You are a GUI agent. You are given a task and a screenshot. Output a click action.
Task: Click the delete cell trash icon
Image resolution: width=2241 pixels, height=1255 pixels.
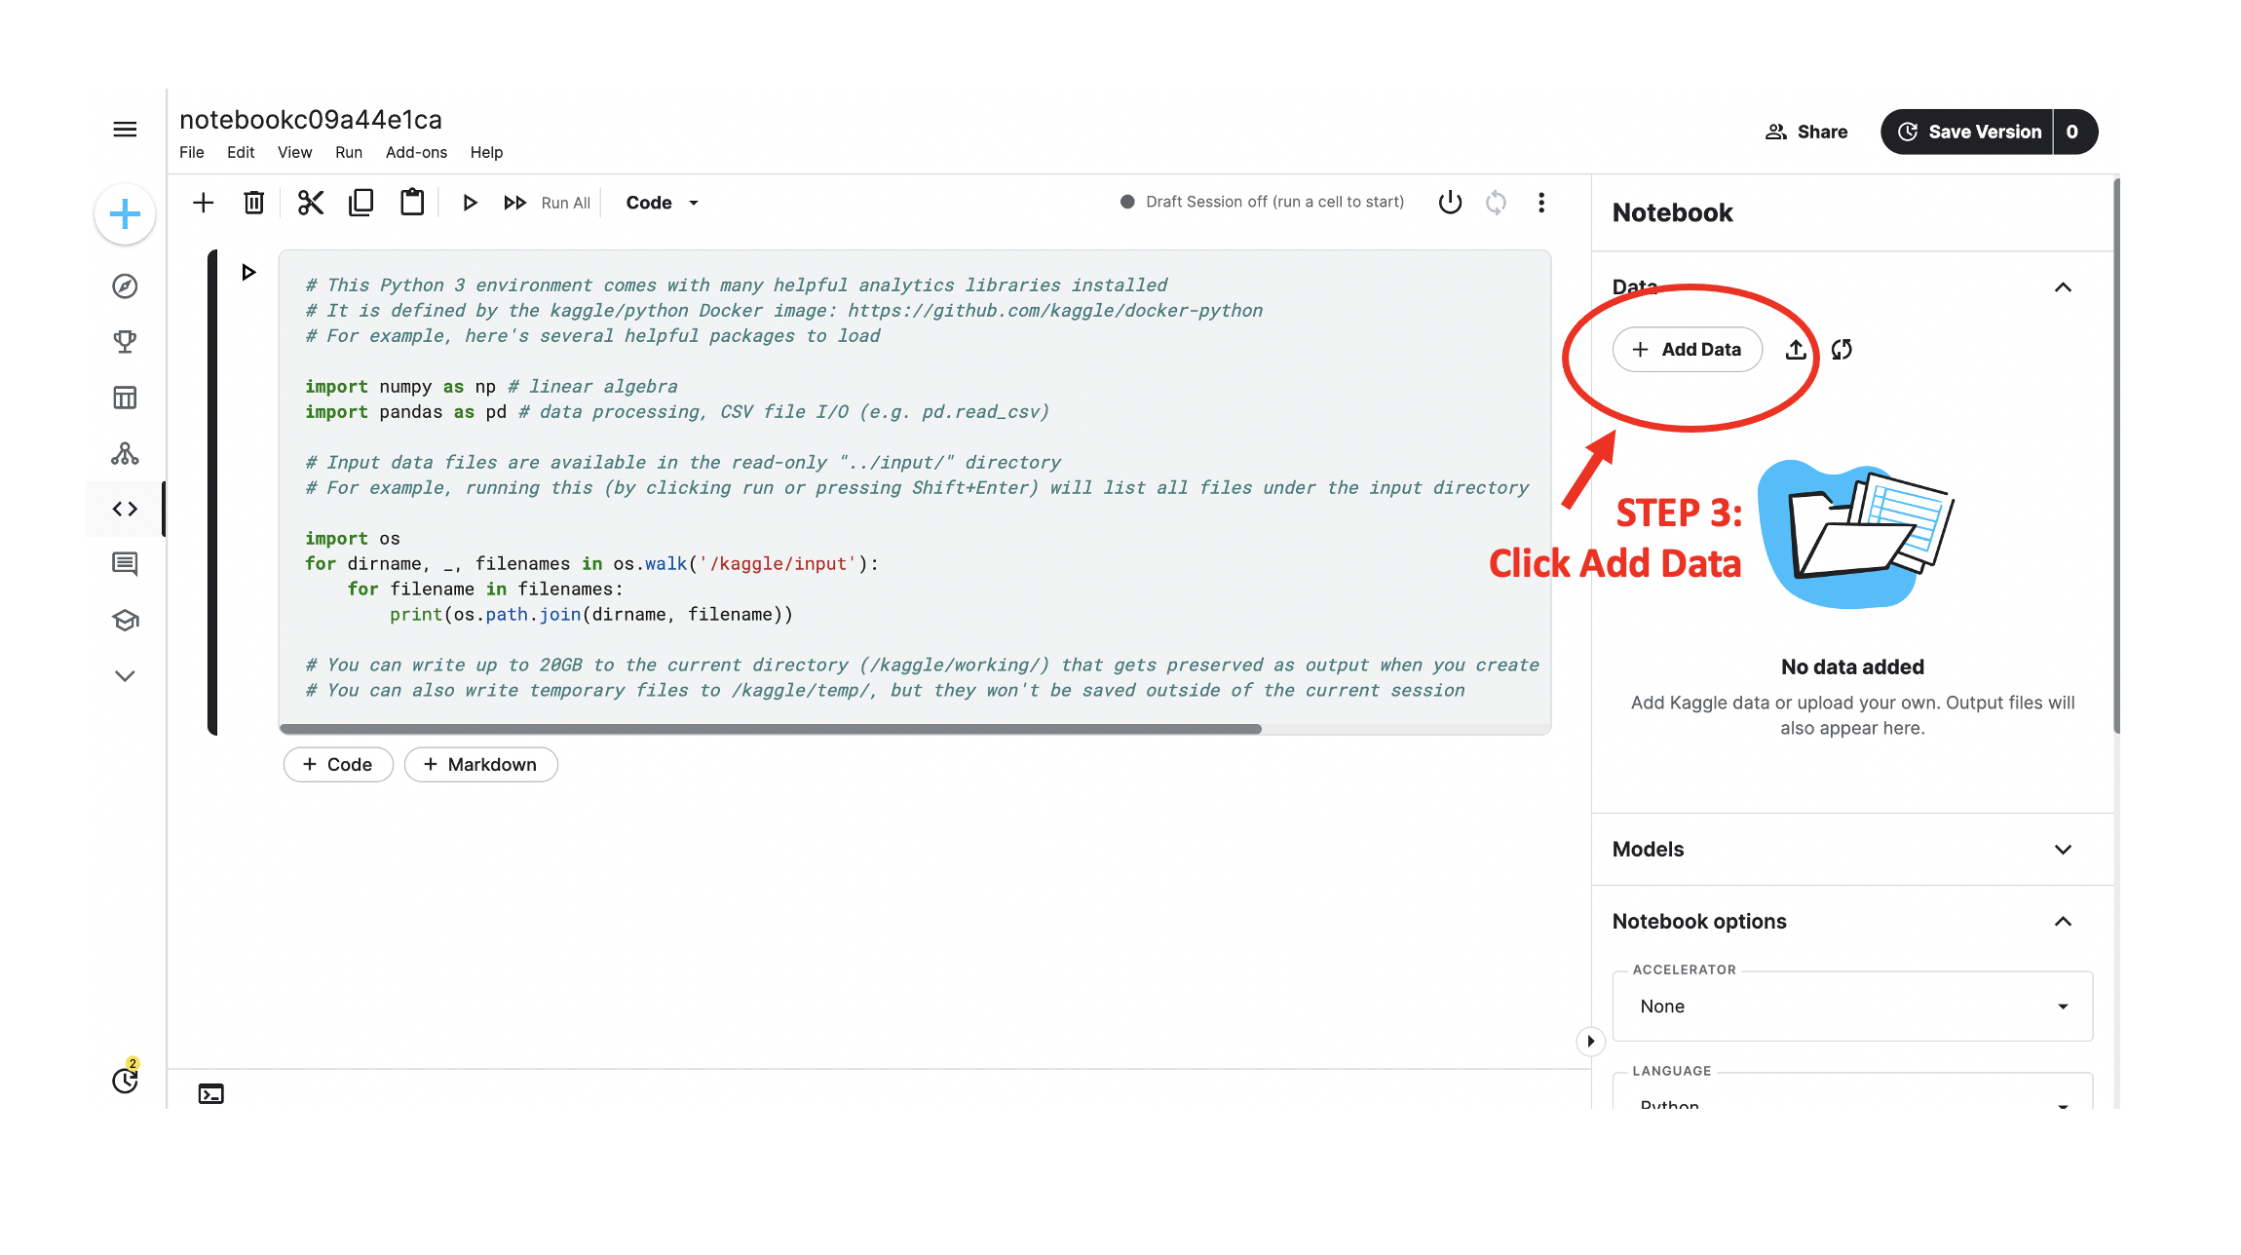(253, 203)
